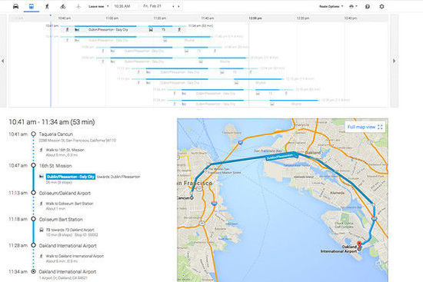Edit the 10:35 AM departure time field
Screen dimensions: 423x282
point(122,6)
